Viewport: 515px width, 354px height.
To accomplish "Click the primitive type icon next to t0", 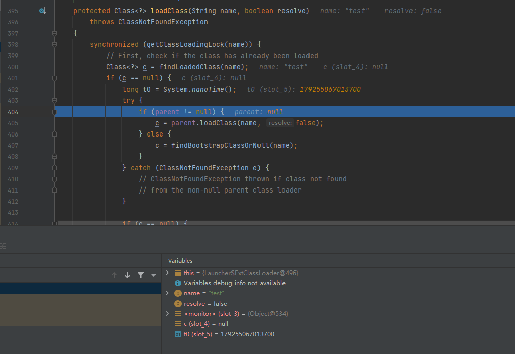I will (x=177, y=334).
